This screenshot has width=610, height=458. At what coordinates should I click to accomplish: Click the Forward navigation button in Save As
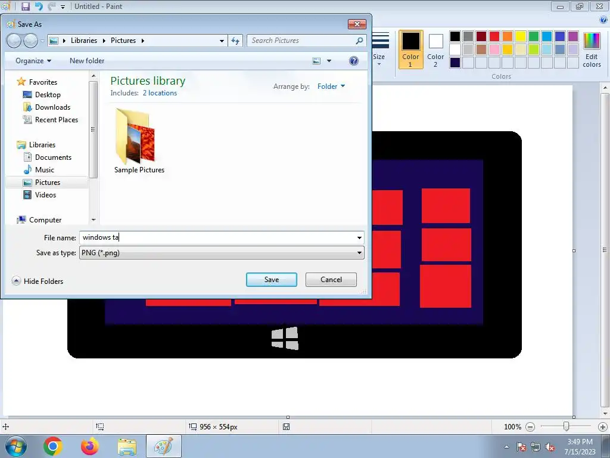tap(30, 41)
